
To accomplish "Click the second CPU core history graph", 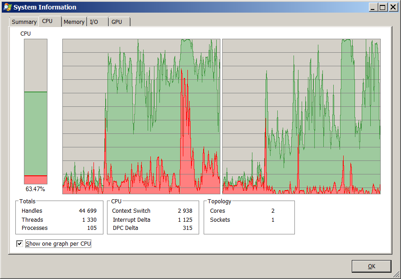I will (x=301, y=116).
